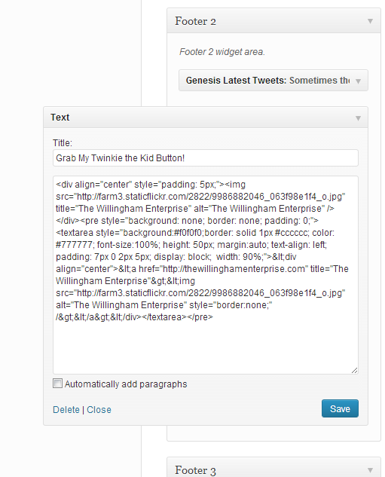Grab the textarea resize handle corner

coord(355,370)
